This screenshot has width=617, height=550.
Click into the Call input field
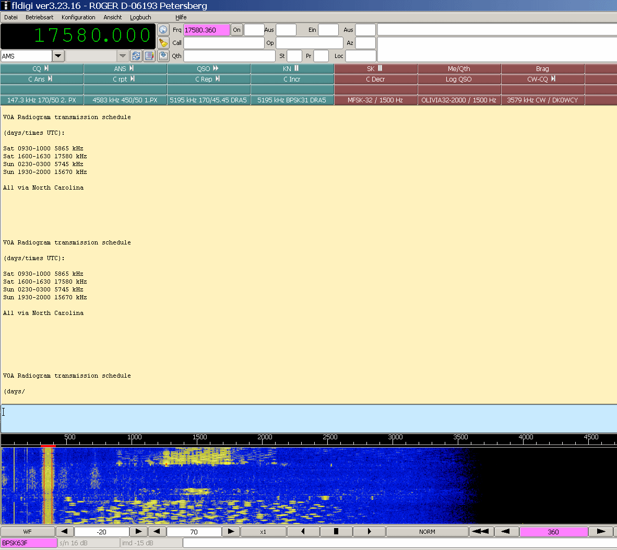click(x=223, y=43)
